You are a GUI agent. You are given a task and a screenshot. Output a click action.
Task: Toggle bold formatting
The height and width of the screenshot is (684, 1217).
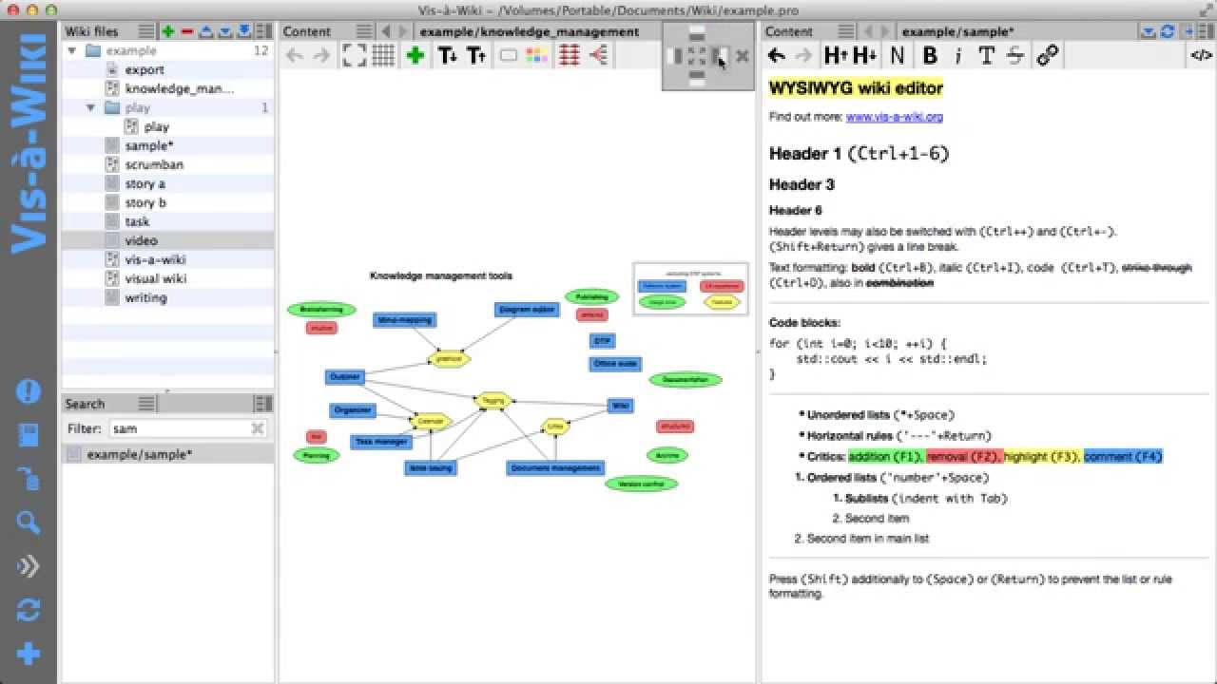[930, 56]
